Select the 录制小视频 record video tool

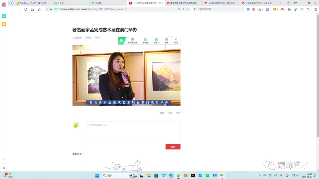[133, 41]
